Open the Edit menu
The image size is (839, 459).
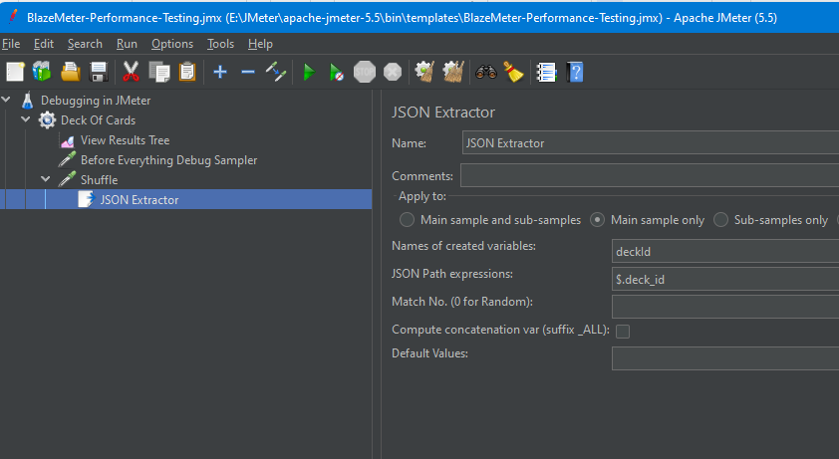pyautogui.click(x=43, y=44)
